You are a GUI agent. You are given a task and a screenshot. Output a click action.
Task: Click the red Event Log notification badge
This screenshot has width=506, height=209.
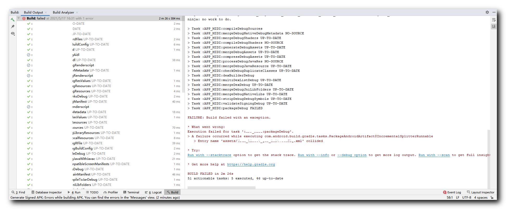[445, 192]
